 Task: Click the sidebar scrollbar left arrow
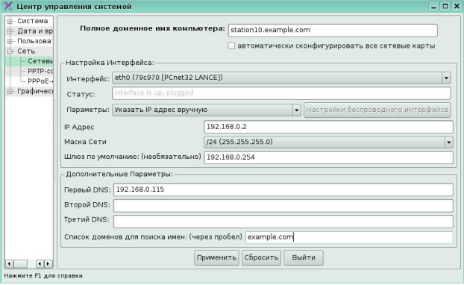coord(10,263)
